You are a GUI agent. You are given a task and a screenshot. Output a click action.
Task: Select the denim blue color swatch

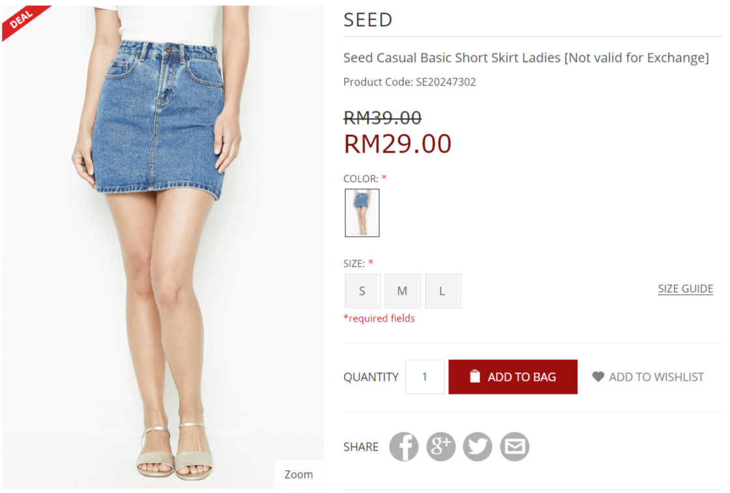(362, 213)
